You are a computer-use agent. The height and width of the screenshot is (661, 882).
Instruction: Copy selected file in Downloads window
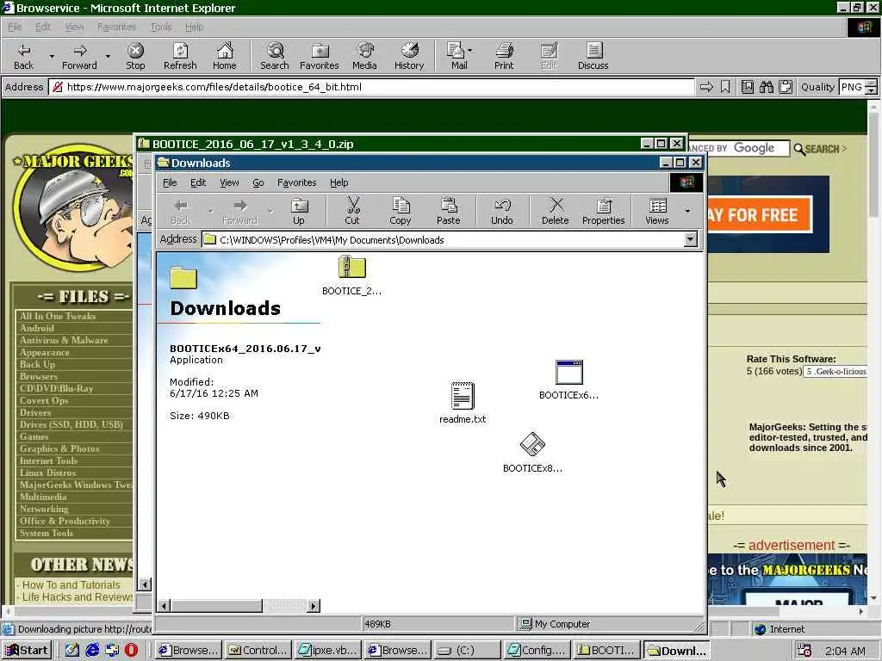click(x=400, y=212)
